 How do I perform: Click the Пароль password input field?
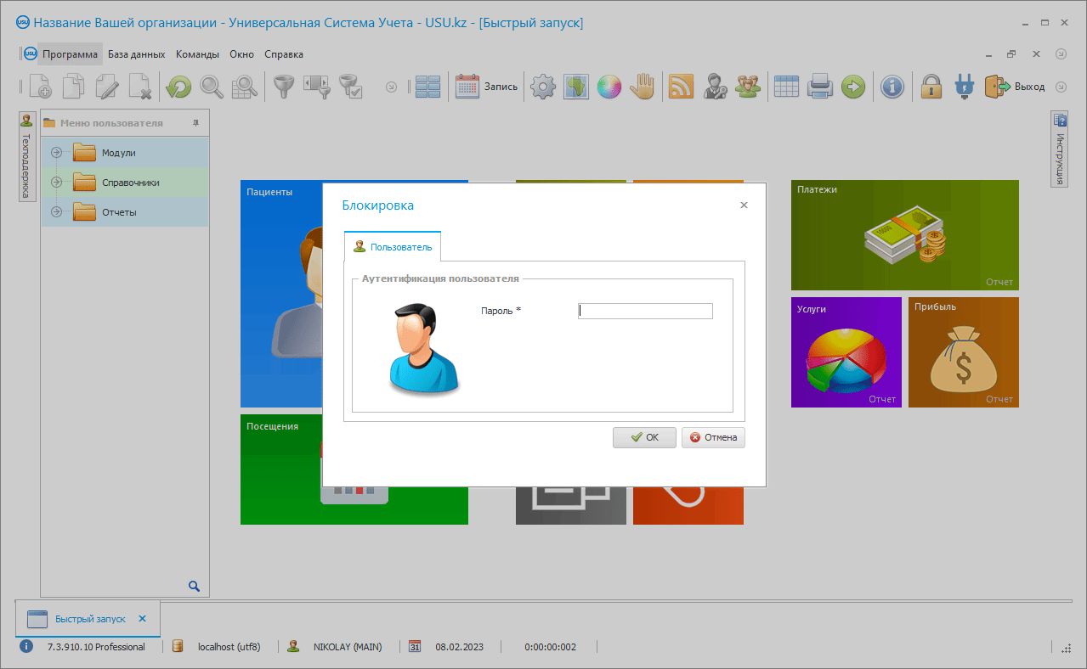click(x=645, y=312)
